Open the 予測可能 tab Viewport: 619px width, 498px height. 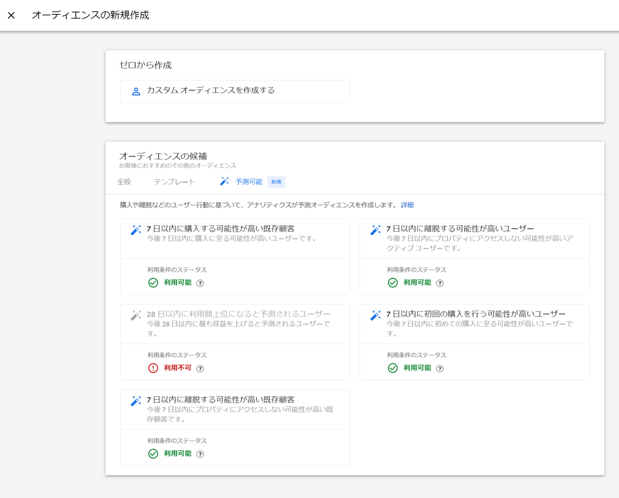tap(248, 182)
